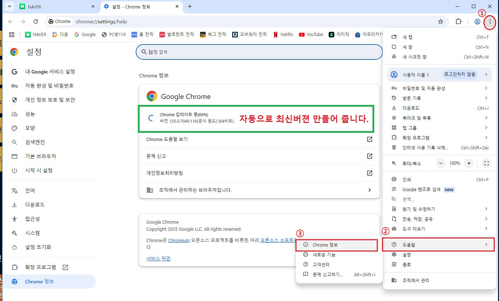Open 접근성 settings in sidebar
This screenshot has width=499, height=301.
(x=50, y=219)
